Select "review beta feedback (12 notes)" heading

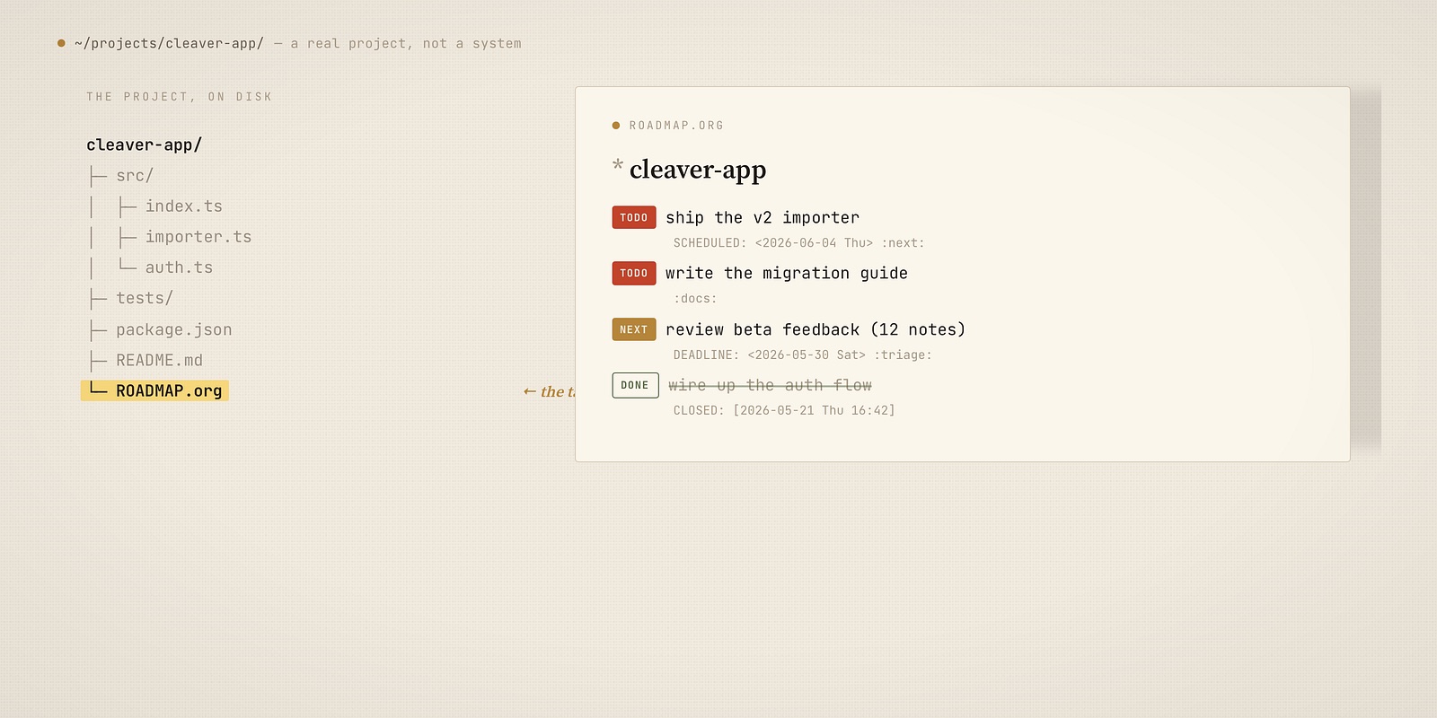tap(815, 329)
